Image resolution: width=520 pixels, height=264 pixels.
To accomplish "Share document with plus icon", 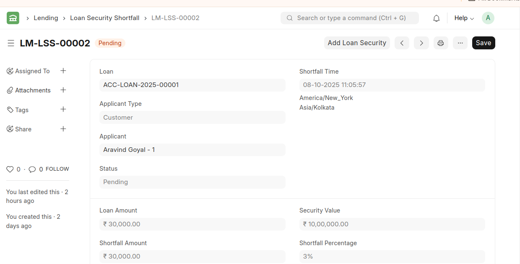I will click(x=63, y=129).
